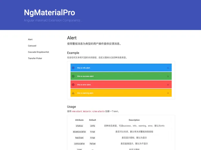Click the 'dismissible' attribute cell
The height and width of the screenshot is (150, 201).
(79, 132)
